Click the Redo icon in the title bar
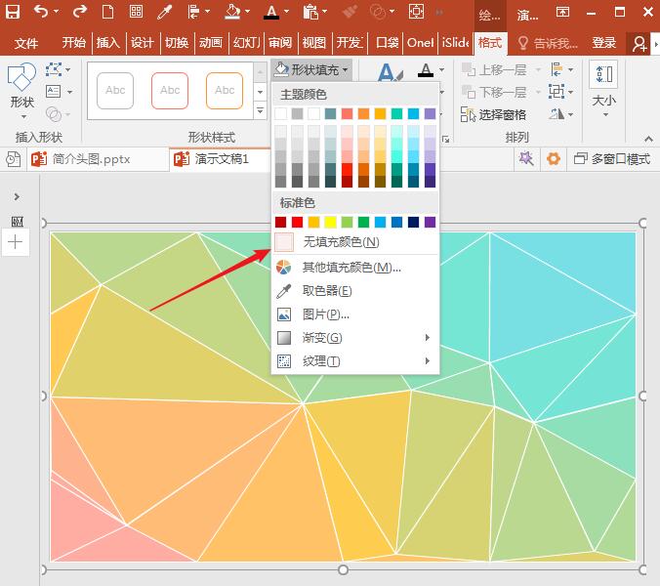The height and width of the screenshot is (586, 660). pyautogui.click(x=80, y=13)
